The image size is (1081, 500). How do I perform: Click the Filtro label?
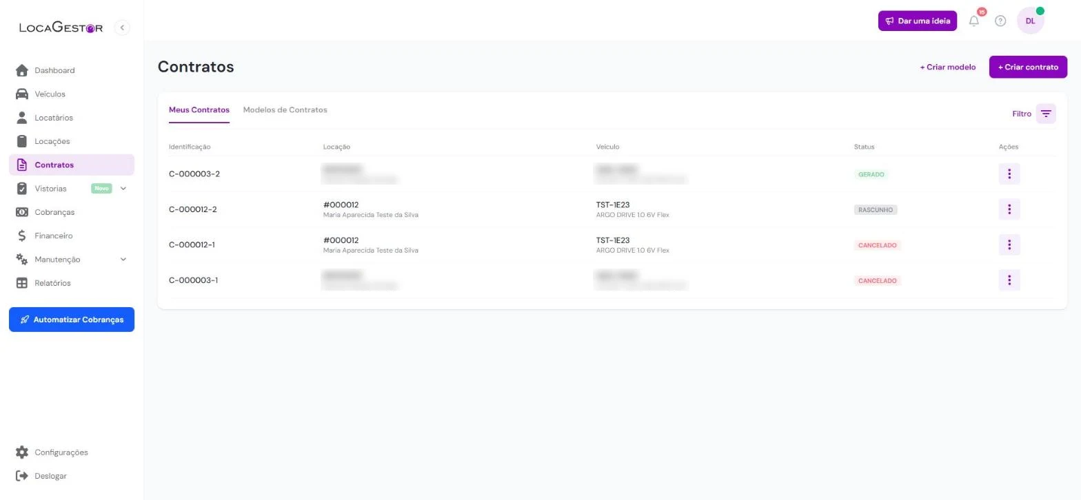click(1022, 114)
